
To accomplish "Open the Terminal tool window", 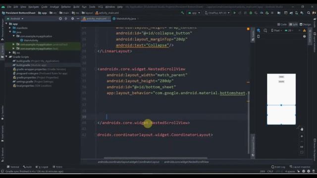I will [13, 167].
